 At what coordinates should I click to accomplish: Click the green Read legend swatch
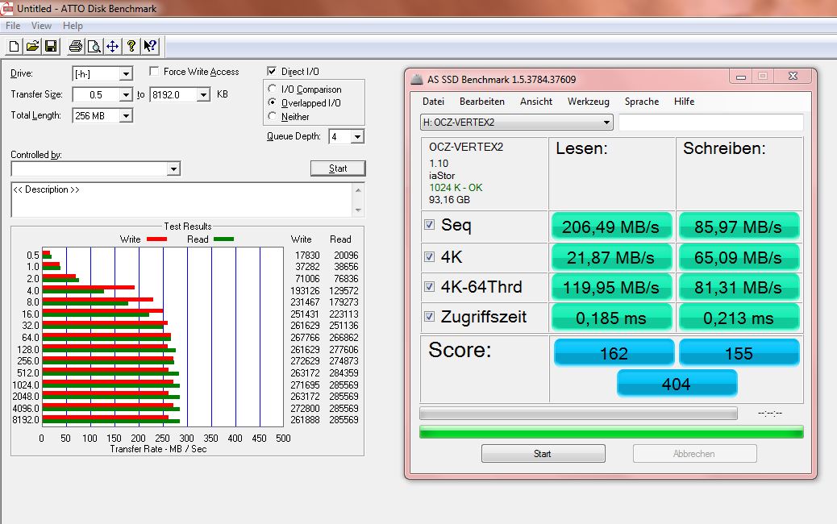click(223, 239)
